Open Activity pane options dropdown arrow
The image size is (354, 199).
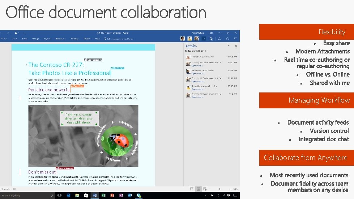pyautogui.click(x=229, y=46)
